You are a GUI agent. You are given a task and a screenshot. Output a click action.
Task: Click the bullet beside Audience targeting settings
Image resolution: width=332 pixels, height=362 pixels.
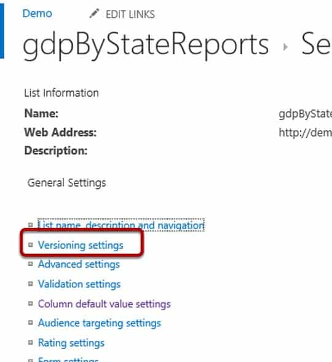pyautogui.click(x=31, y=323)
